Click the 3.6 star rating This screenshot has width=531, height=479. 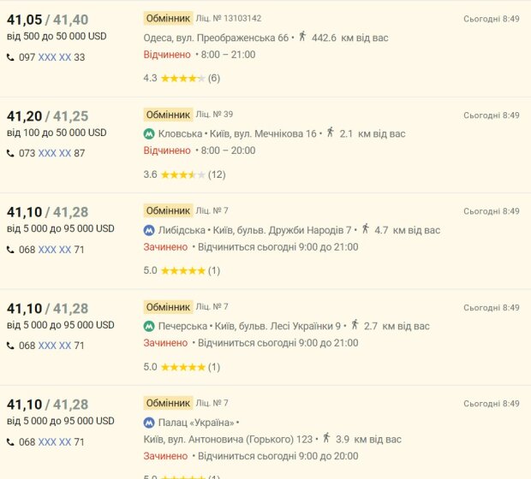pos(175,174)
